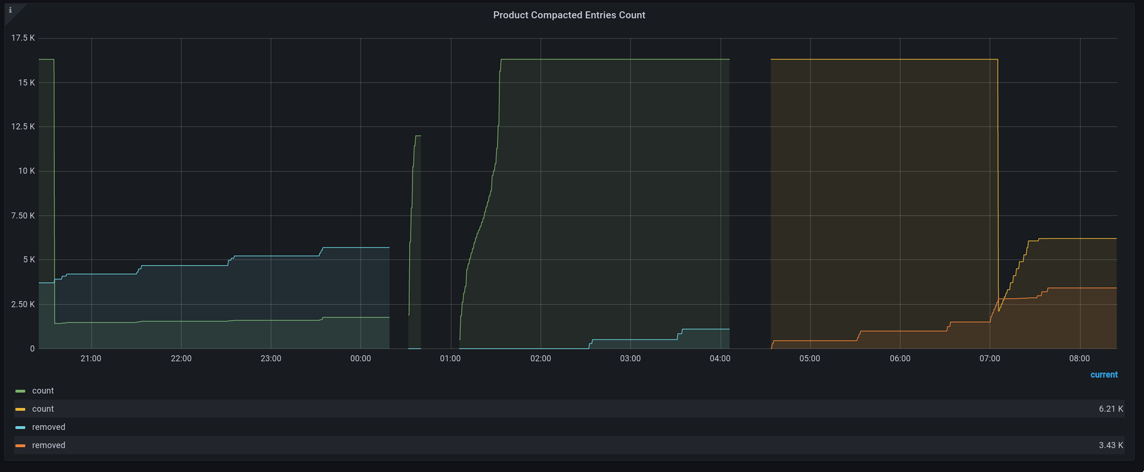
Task: Toggle the green count series label
Action: click(43, 391)
